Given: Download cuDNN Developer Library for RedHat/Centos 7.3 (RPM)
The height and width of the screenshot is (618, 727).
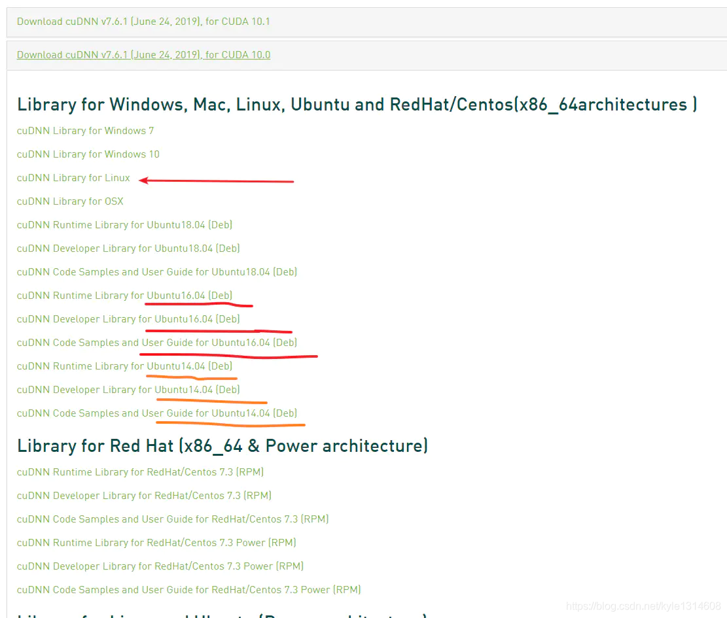Looking at the screenshot, I should pyautogui.click(x=144, y=496).
